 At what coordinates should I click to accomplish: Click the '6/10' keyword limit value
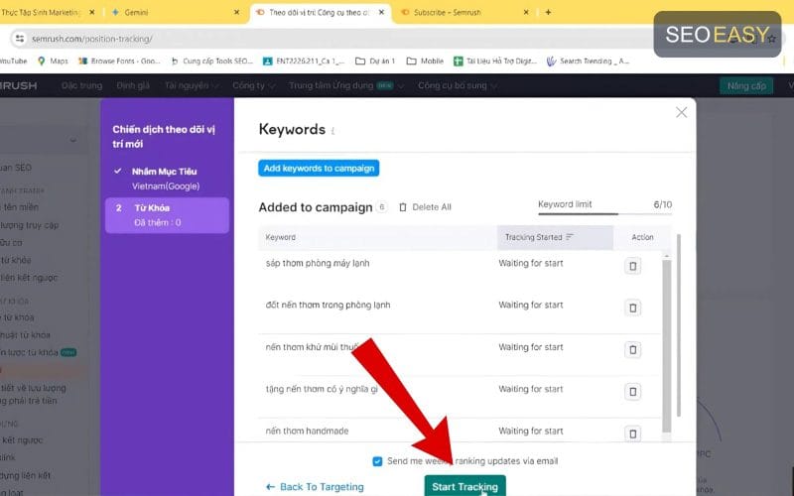click(x=662, y=204)
